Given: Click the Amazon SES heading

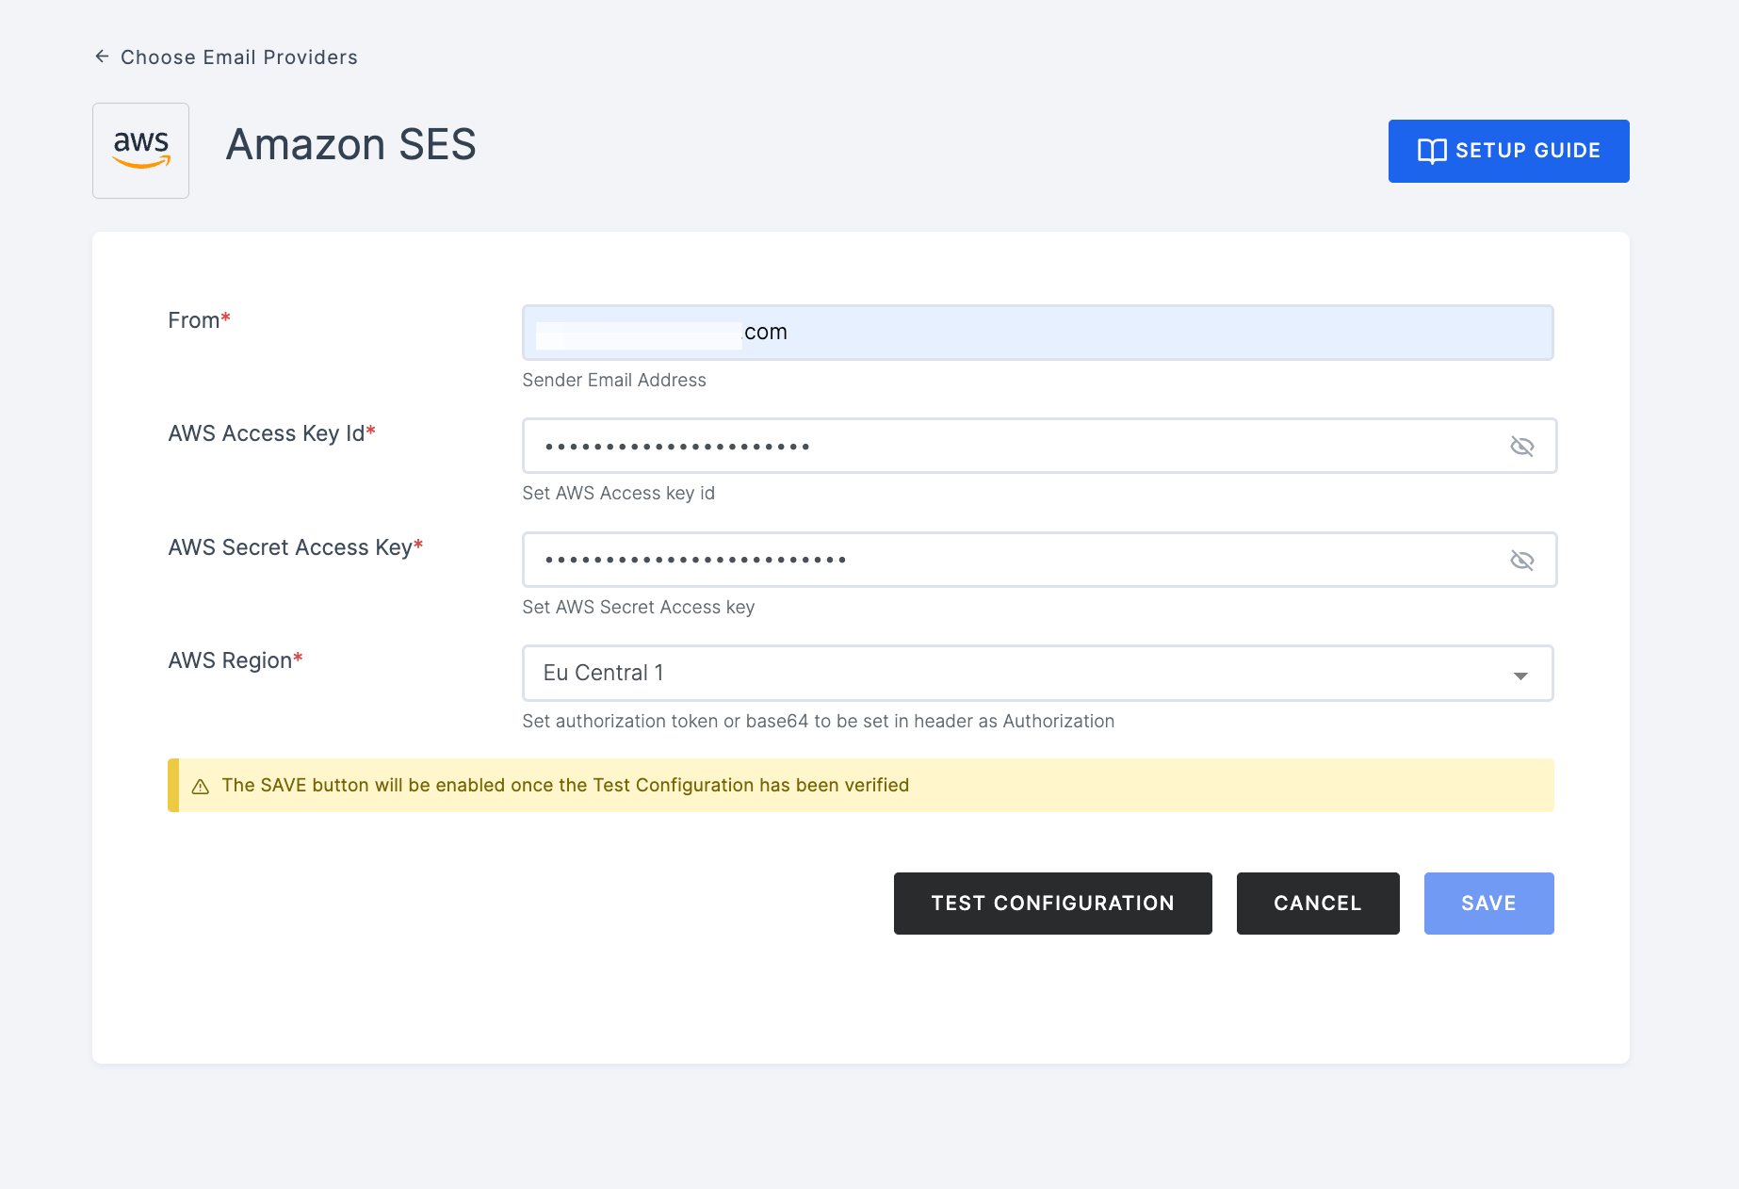Looking at the screenshot, I should 350,145.
